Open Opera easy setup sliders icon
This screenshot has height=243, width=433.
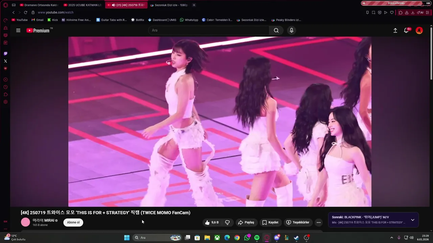(x=428, y=12)
